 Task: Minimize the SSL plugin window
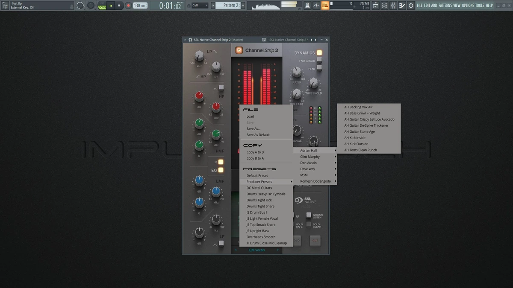coord(321,40)
